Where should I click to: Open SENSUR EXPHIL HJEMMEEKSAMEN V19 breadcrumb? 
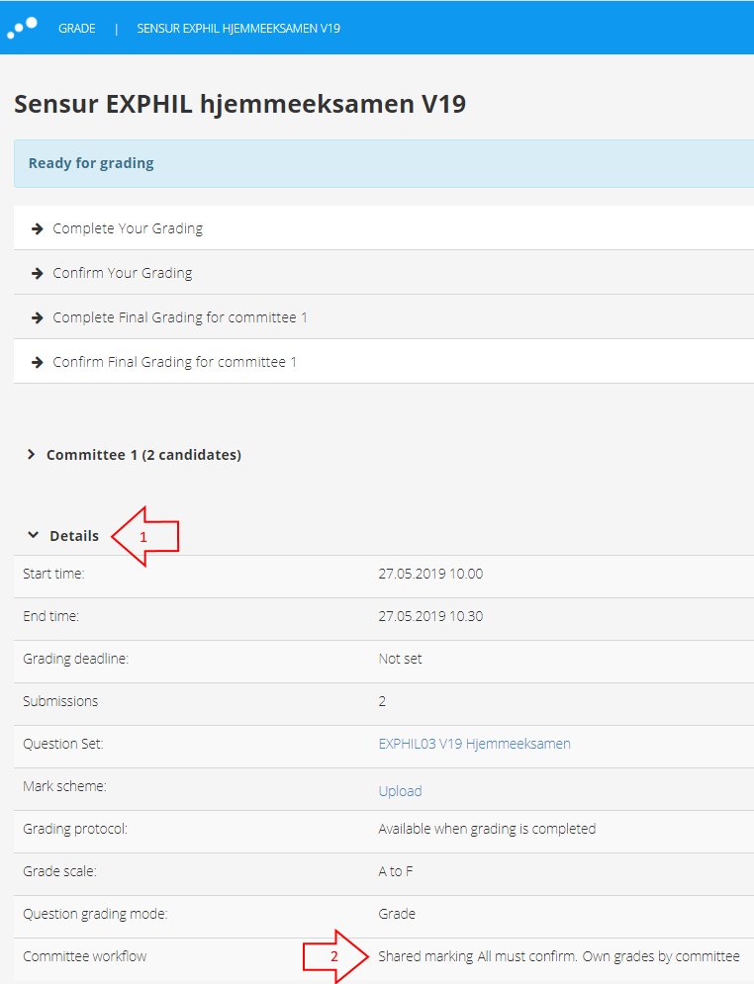(238, 29)
